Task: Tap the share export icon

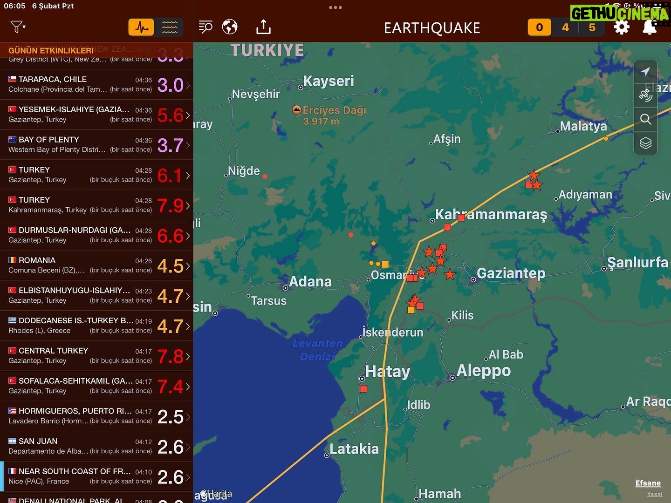Action: point(263,27)
